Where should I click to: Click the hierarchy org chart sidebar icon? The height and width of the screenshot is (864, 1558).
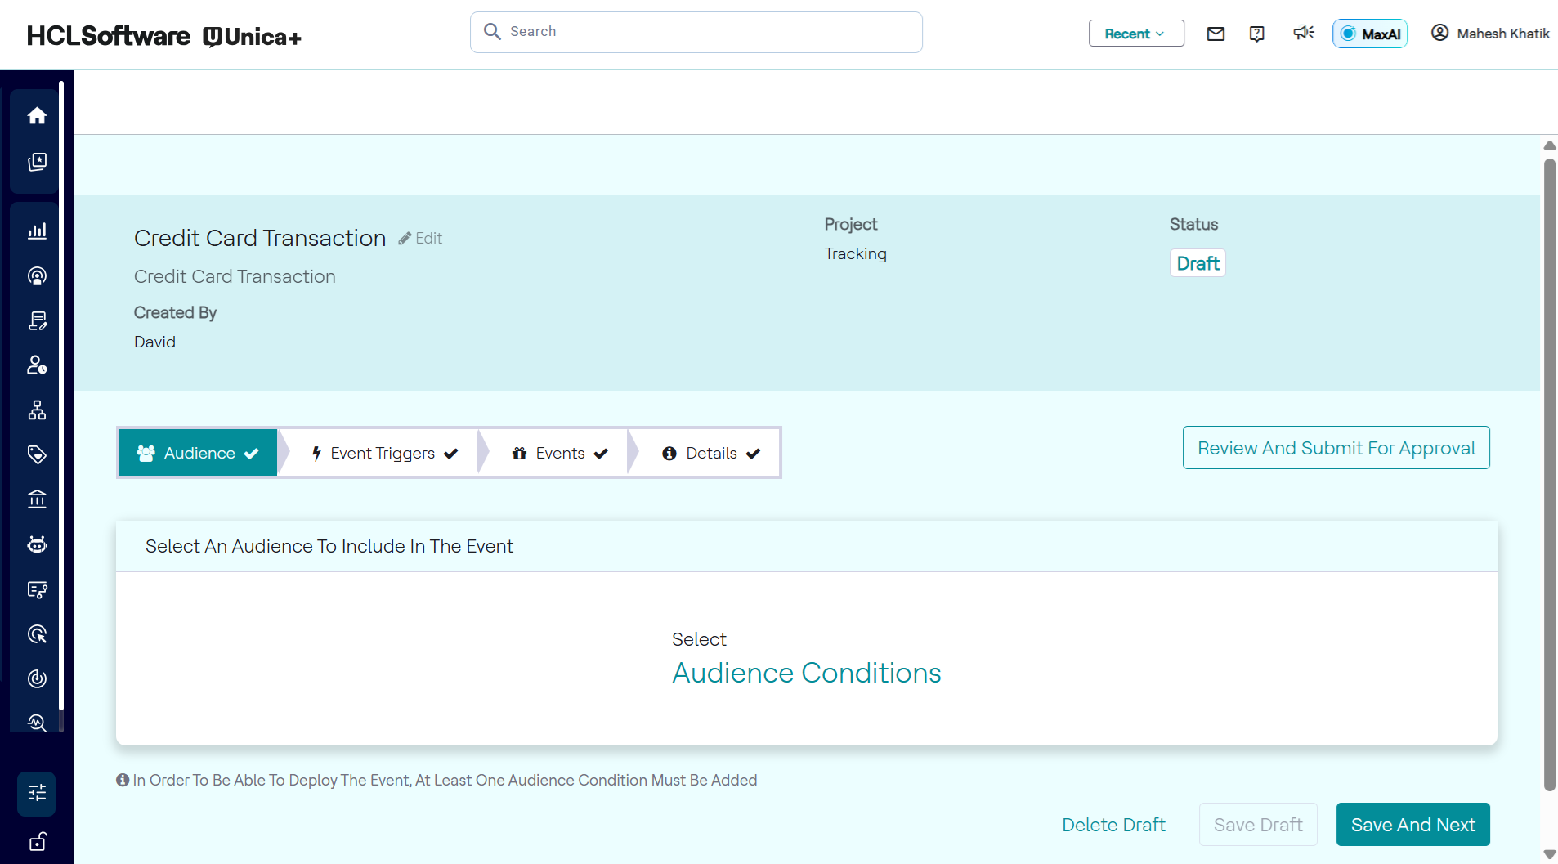tap(37, 410)
